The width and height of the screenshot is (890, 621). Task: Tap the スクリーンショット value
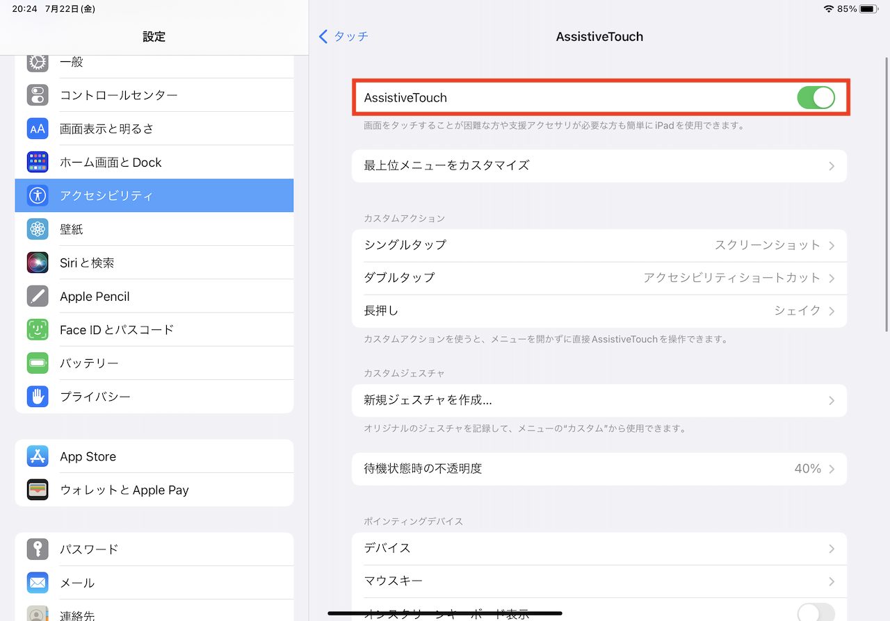(x=768, y=245)
